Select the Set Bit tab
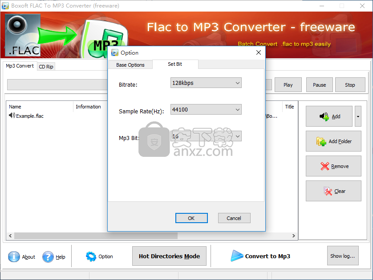 pos(175,64)
